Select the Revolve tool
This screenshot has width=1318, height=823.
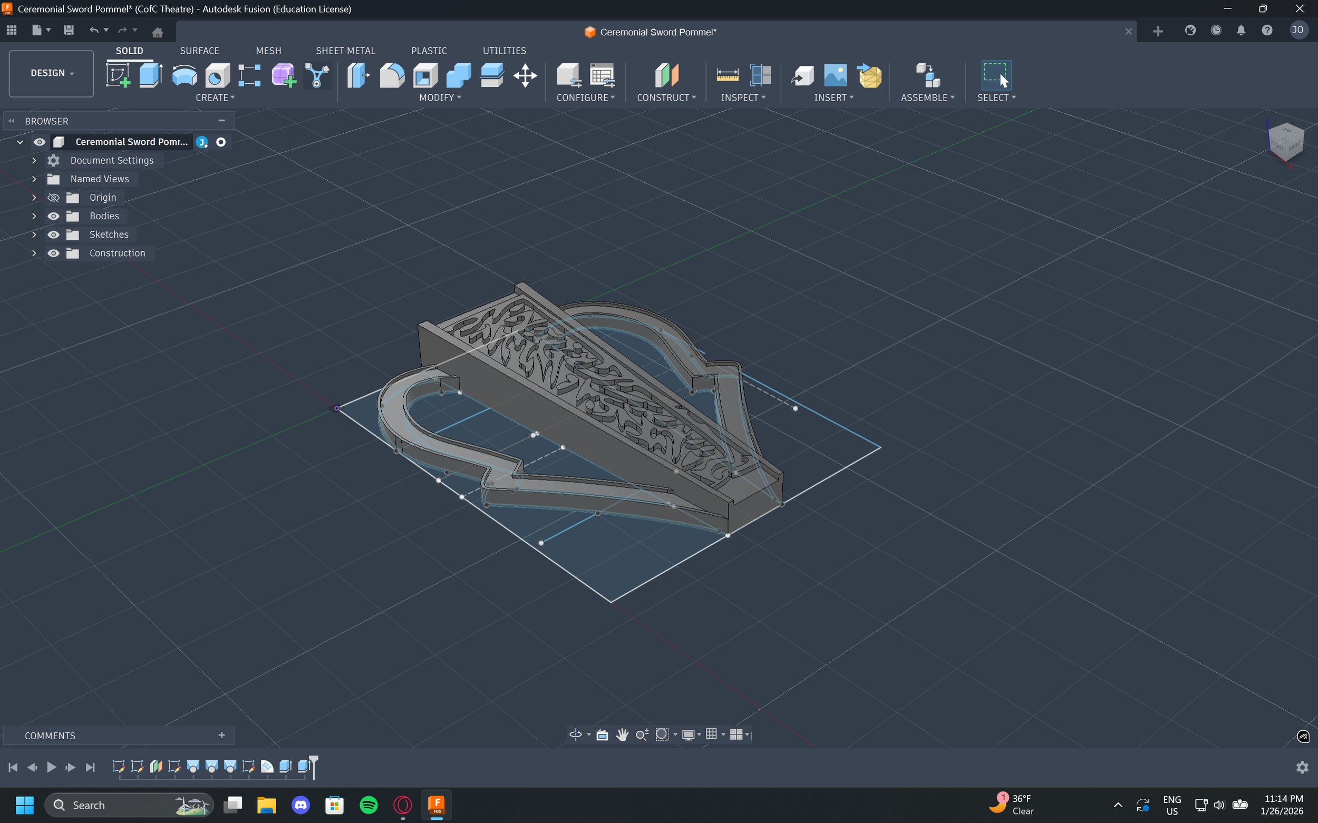pos(184,75)
